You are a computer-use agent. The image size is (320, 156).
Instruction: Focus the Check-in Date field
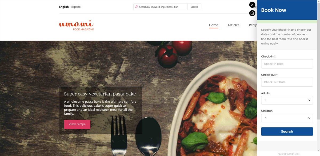click(x=287, y=64)
